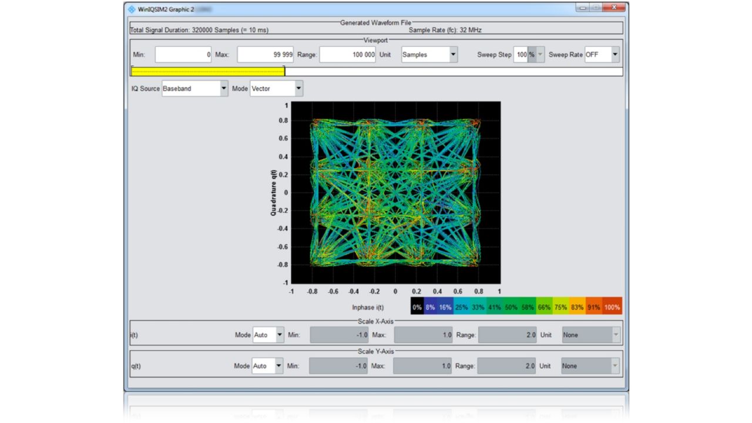Open the X-Axis Unit dropdown showing None
The height and width of the screenshot is (423, 752).
pyautogui.click(x=591, y=335)
